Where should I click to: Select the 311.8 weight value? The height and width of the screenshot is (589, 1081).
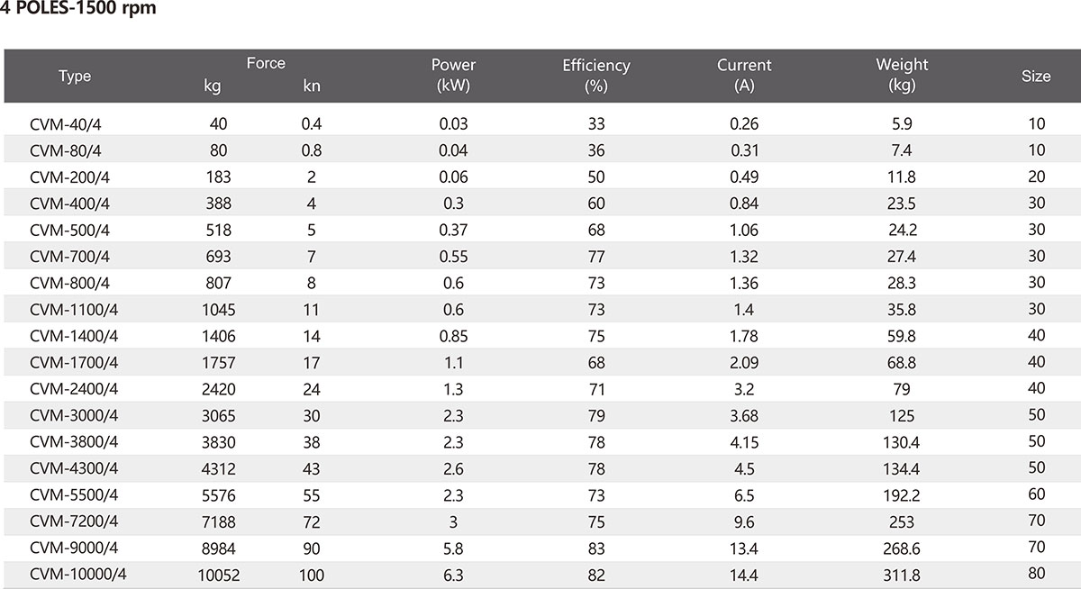point(902,575)
